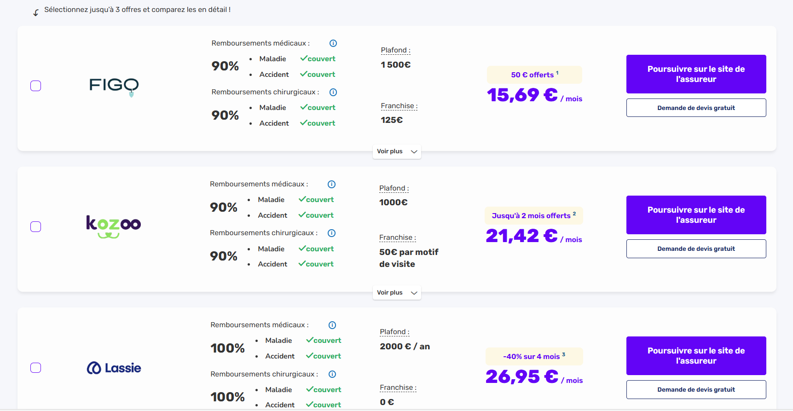Select the Kozoo offer for comparison
Viewport: 793px width, 411px height.
(x=35, y=226)
